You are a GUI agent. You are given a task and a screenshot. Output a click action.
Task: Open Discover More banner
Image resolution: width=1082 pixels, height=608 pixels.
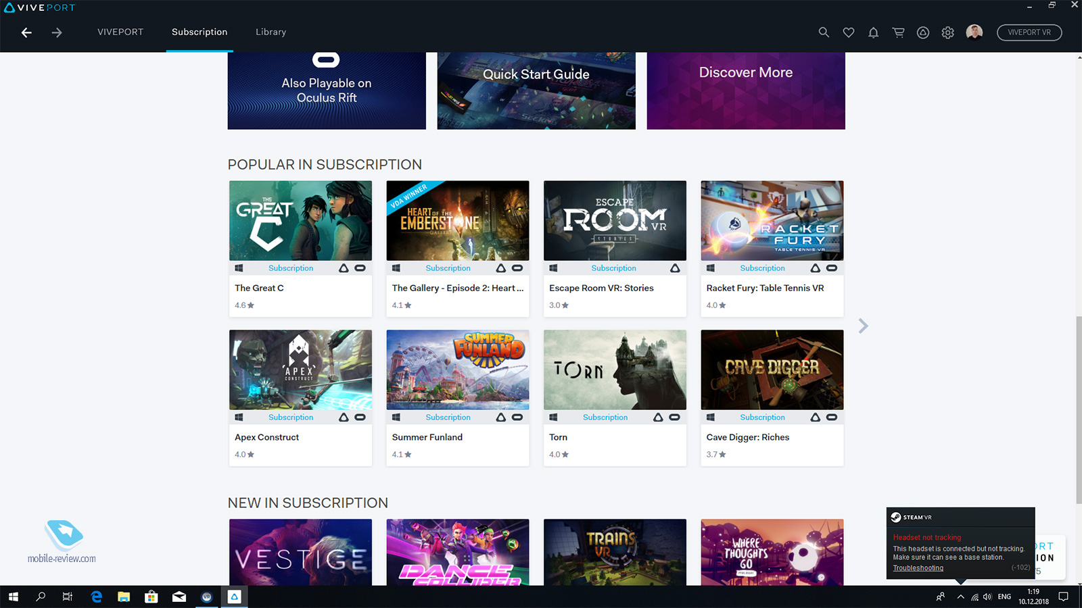(746, 91)
